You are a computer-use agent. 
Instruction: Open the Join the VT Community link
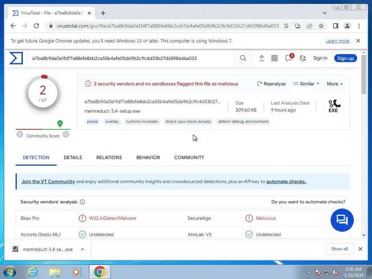coord(48,182)
